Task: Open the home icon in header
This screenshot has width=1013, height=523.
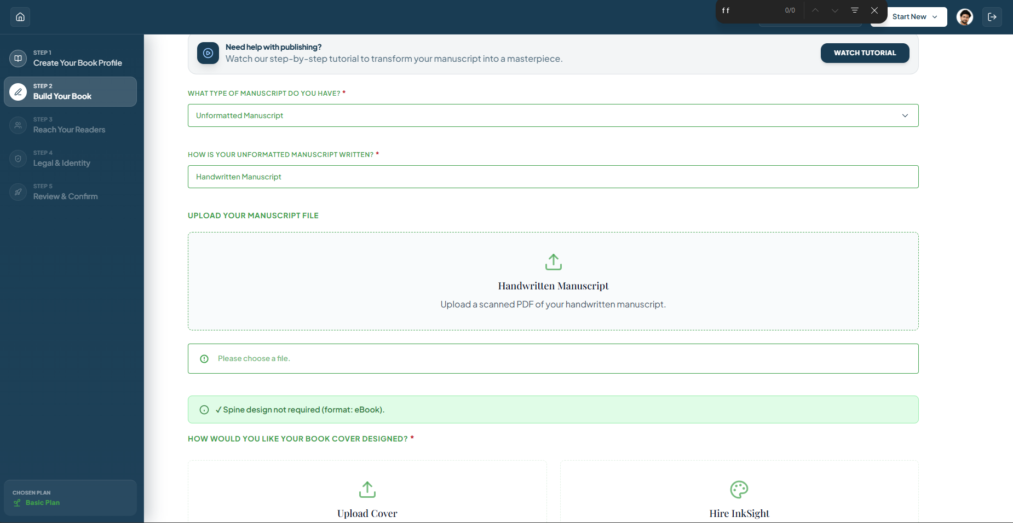Action: click(20, 17)
